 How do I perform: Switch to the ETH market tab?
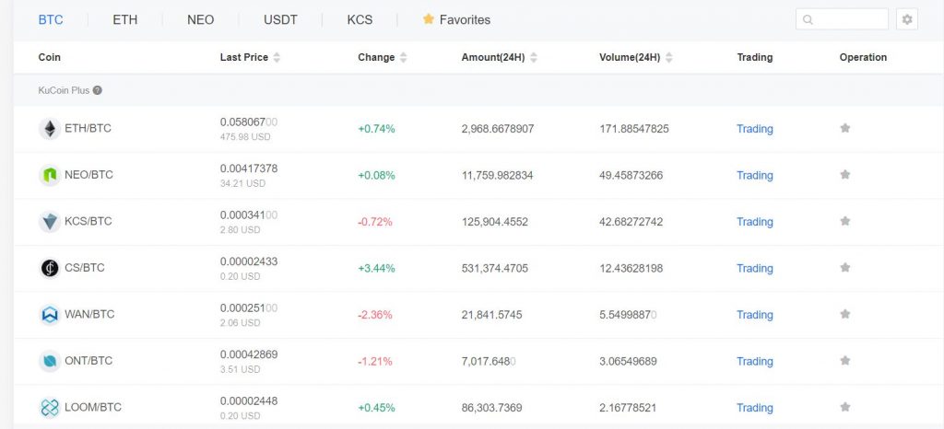pos(125,20)
